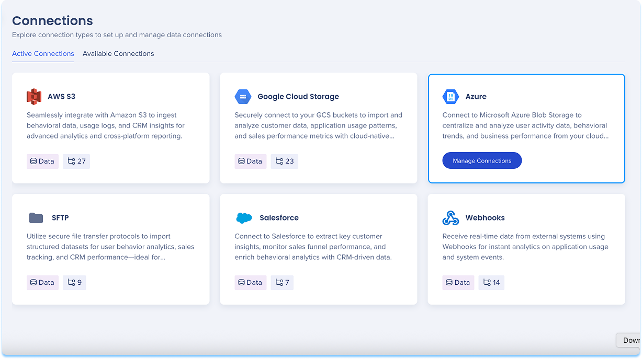Viewport: 642px width, 359px height.
Task: Click the Connections page heading
Action: pyautogui.click(x=52, y=21)
